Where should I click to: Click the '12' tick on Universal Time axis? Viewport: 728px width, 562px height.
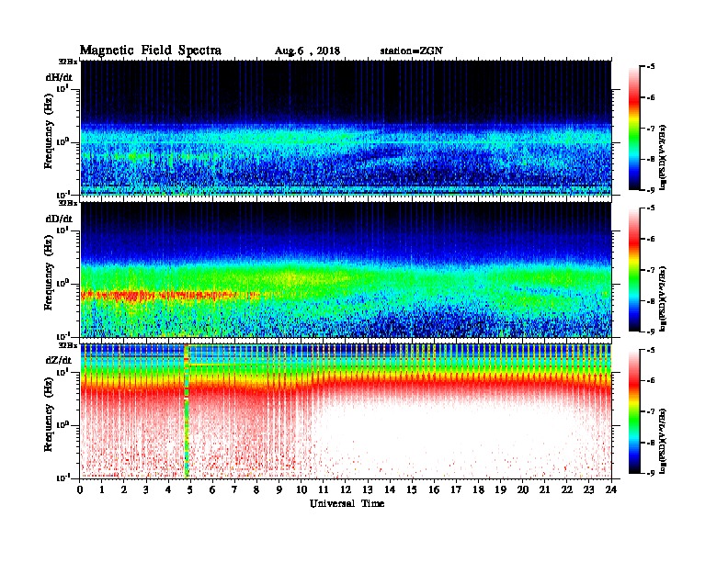tap(346, 489)
